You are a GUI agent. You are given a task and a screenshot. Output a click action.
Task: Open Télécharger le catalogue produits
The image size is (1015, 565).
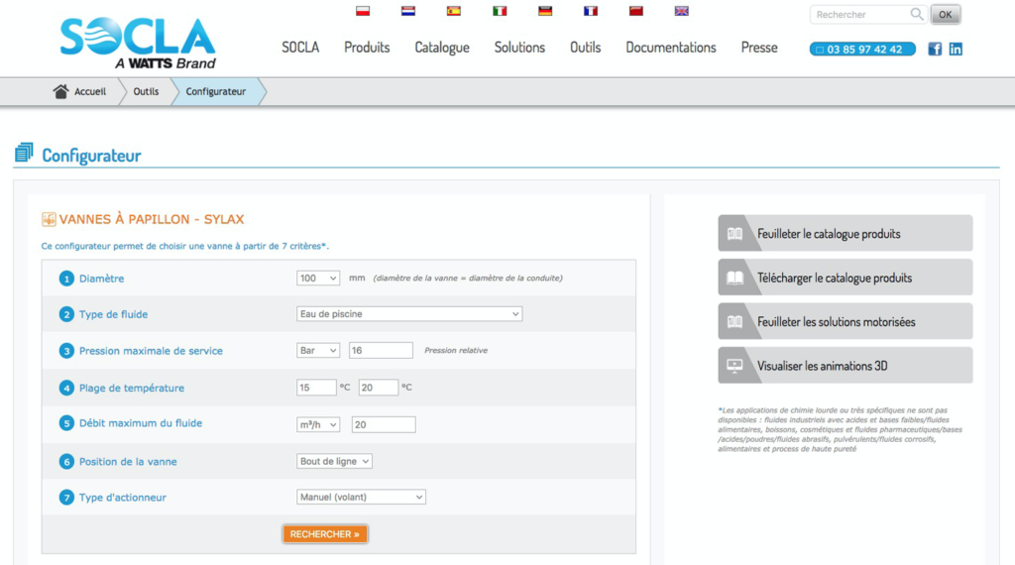click(845, 277)
